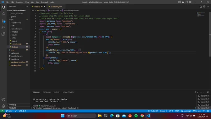The width and height of the screenshot is (211, 119).
Task: Open the Extensions view
Action: tap(3, 34)
